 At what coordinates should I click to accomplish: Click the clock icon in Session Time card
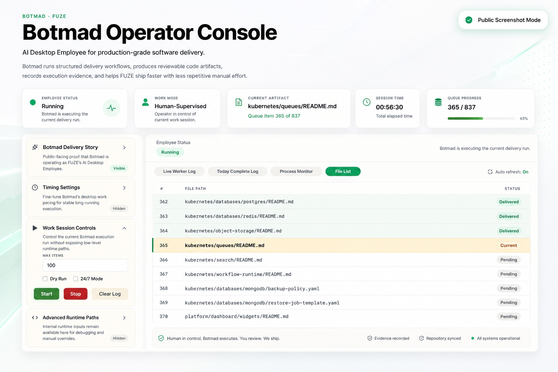pos(367,102)
